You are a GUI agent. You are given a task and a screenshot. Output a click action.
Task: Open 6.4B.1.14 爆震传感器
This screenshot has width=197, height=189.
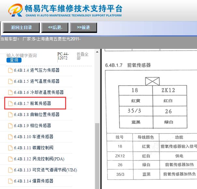pyautogui.click(x=34, y=181)
